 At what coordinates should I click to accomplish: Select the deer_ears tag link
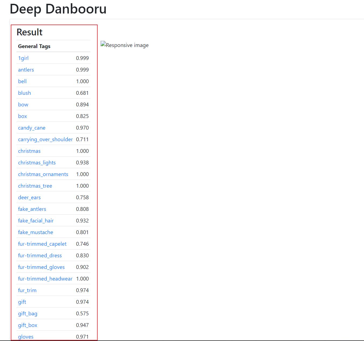click(x=29, y=197)
